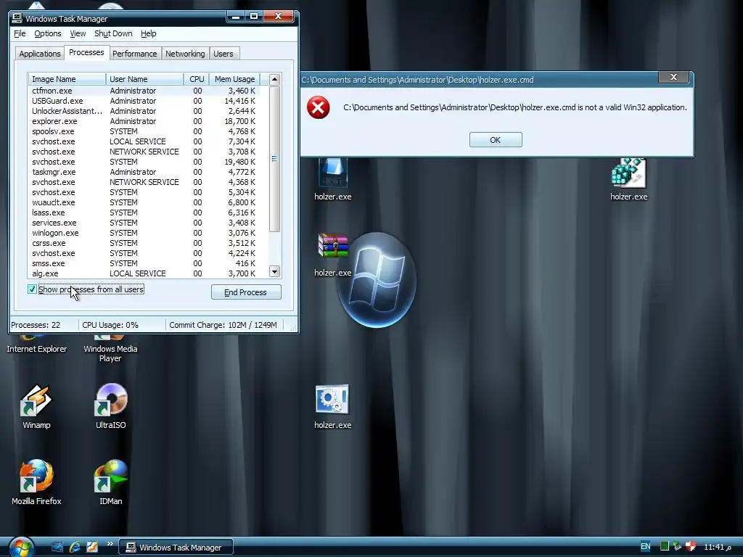743x557 pixels.
Task: Click the Task Manager title bar icon
Action: coord(17,18)
